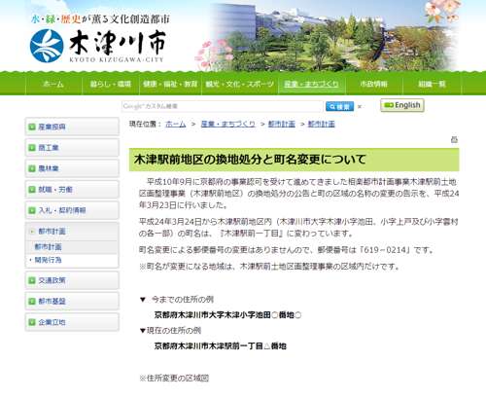
Task: Open the 市政情報 navigation tab
Action: 373,84
